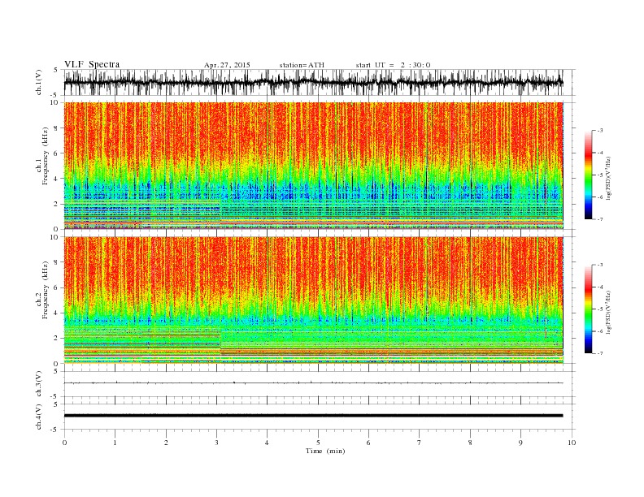Screen dimensions: 644x497
Task: Click the "9" tick on the time axis
Action: click(x=520, y=443)
